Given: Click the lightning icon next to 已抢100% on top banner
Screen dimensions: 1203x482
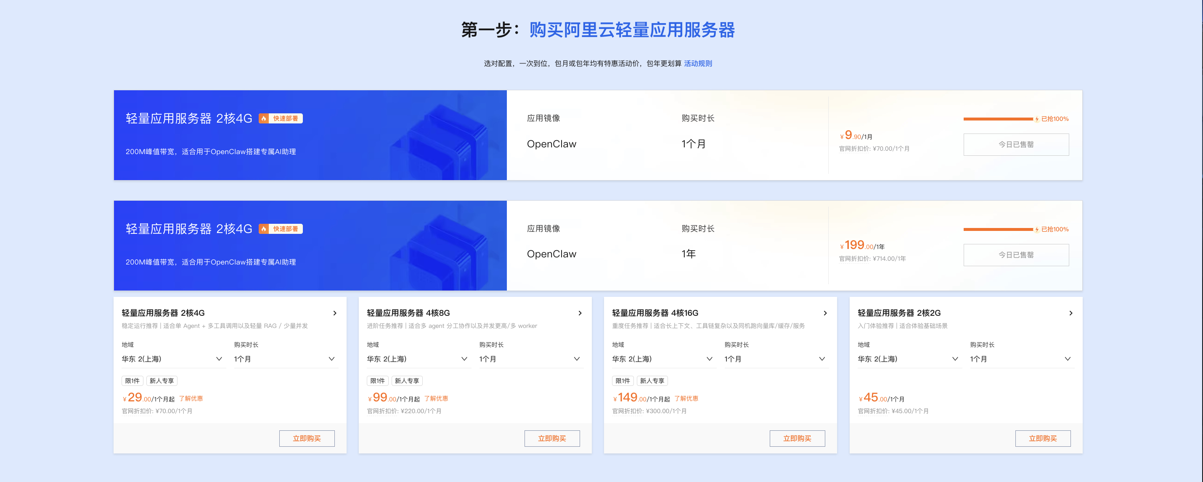Looking at the screenshot, I should click(x=1037, y=119).
